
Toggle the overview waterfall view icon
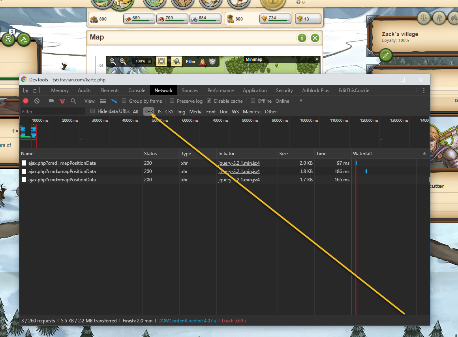(114, 101)
